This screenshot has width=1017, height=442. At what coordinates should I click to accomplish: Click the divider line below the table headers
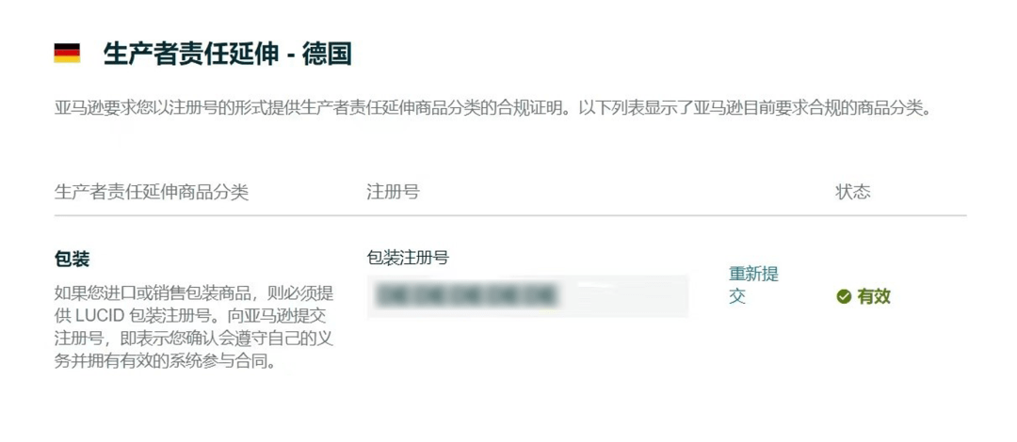(510, 215)
